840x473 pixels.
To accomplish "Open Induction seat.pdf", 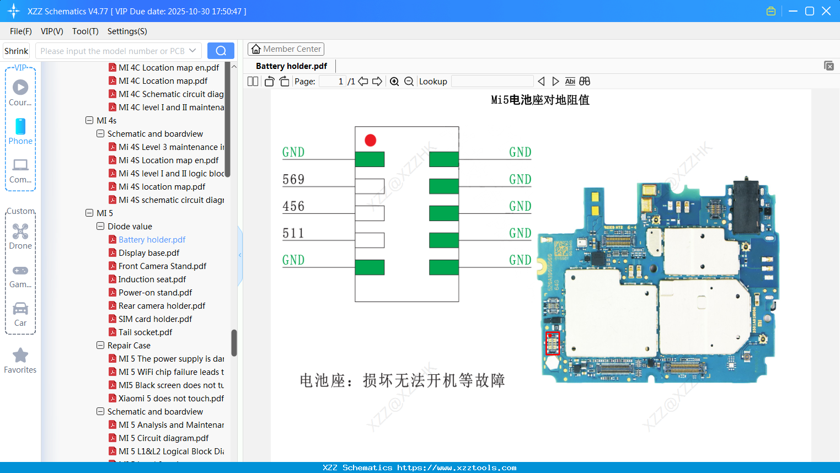I will tap(152, 279).
